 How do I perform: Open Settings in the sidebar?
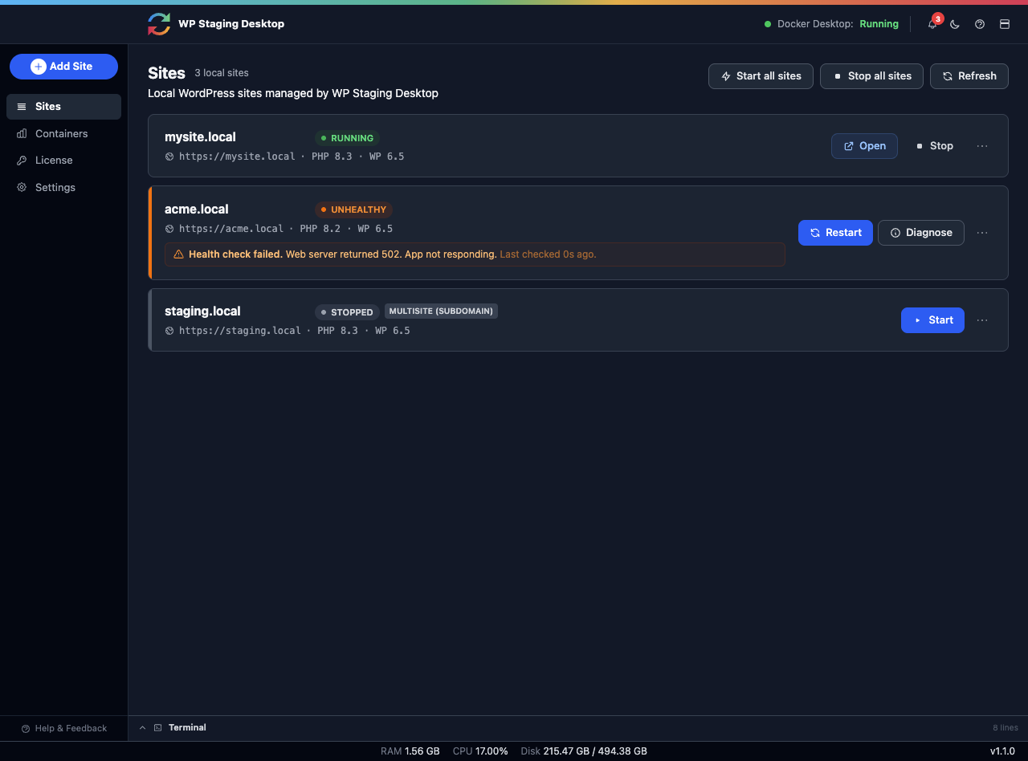63,187
